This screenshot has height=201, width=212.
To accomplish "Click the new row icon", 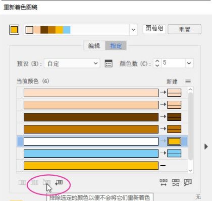I will (59, 182).
